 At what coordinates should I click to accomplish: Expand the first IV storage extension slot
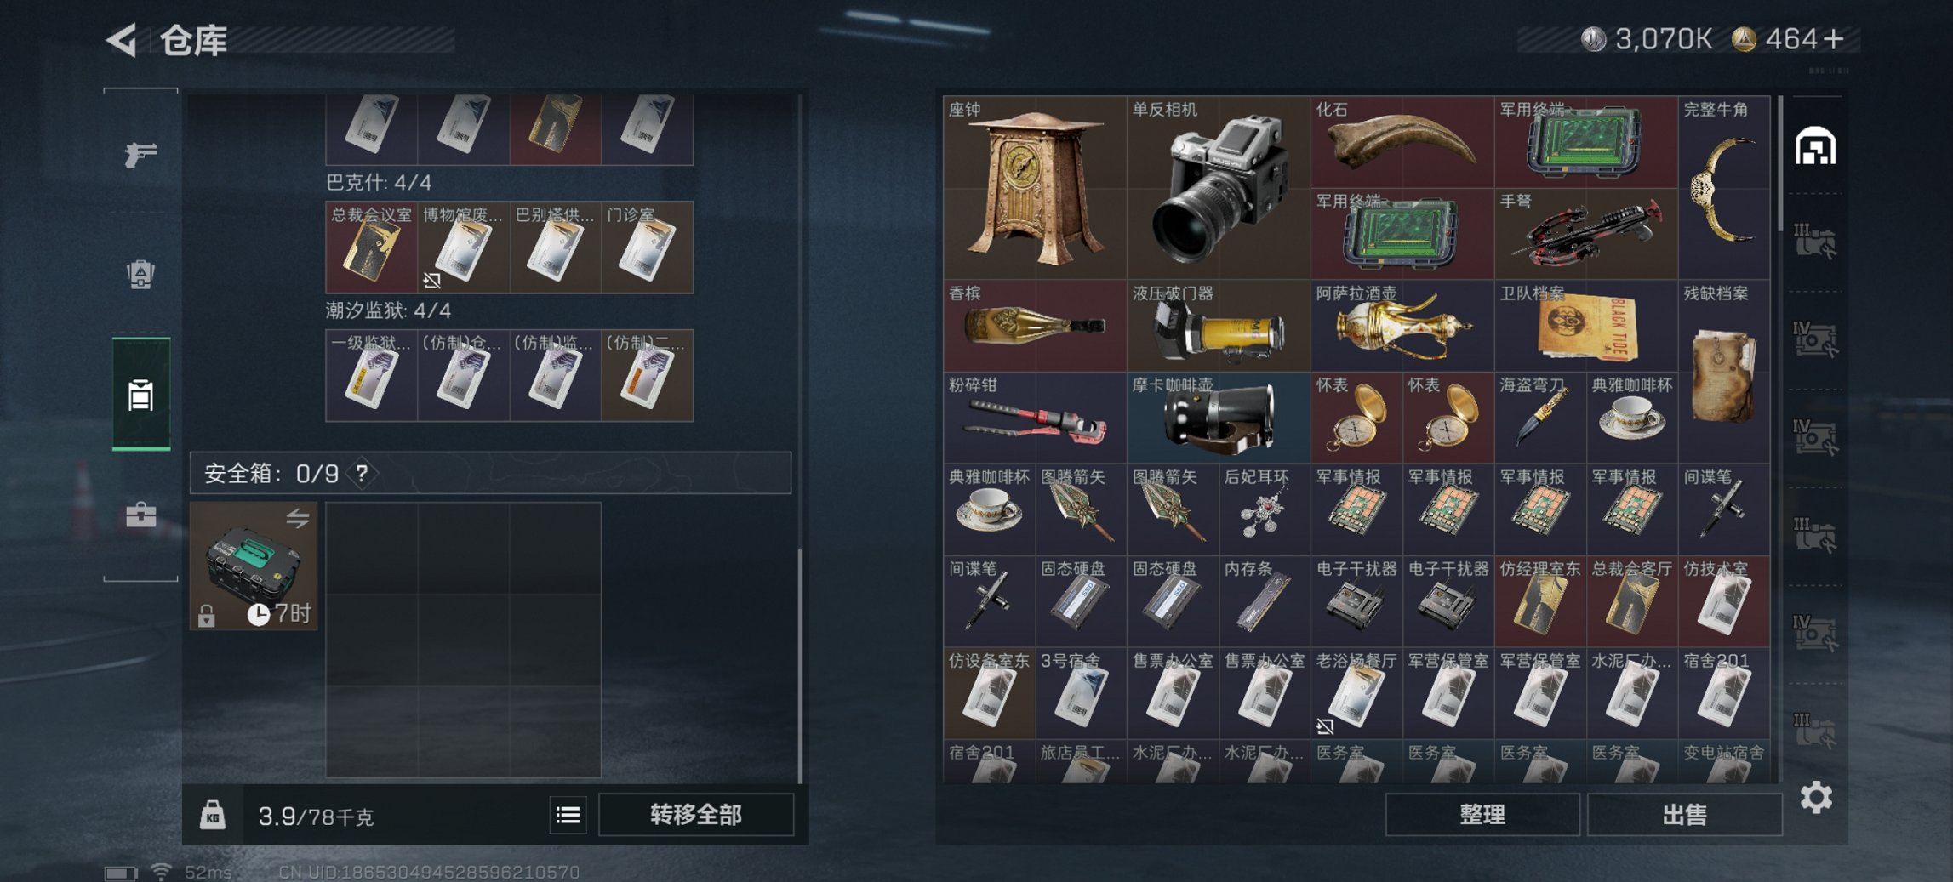[1814, 339]
